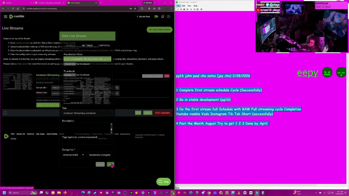The image size is (349, 196).
Task: Click New file icon in Notepad Light toolbar
Action: click(177, 9)
